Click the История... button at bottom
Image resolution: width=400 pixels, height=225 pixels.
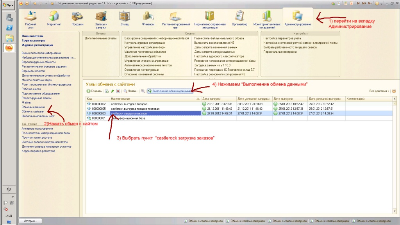click(x=30, y=221)
